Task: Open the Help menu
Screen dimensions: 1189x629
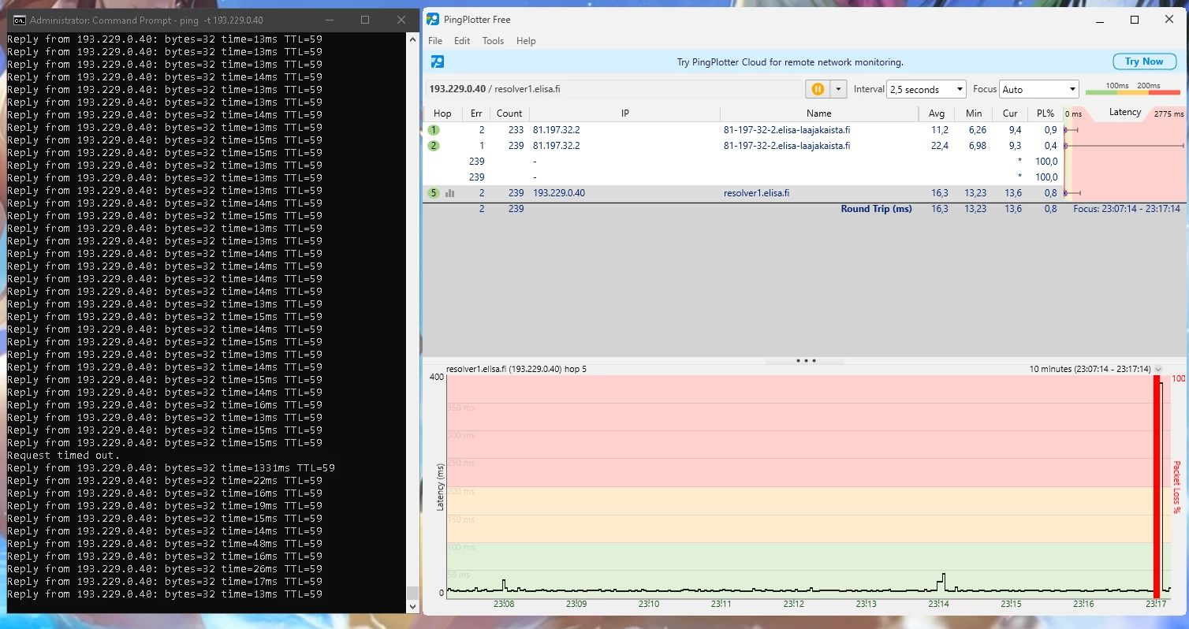Action: click(x=526, y=41)
